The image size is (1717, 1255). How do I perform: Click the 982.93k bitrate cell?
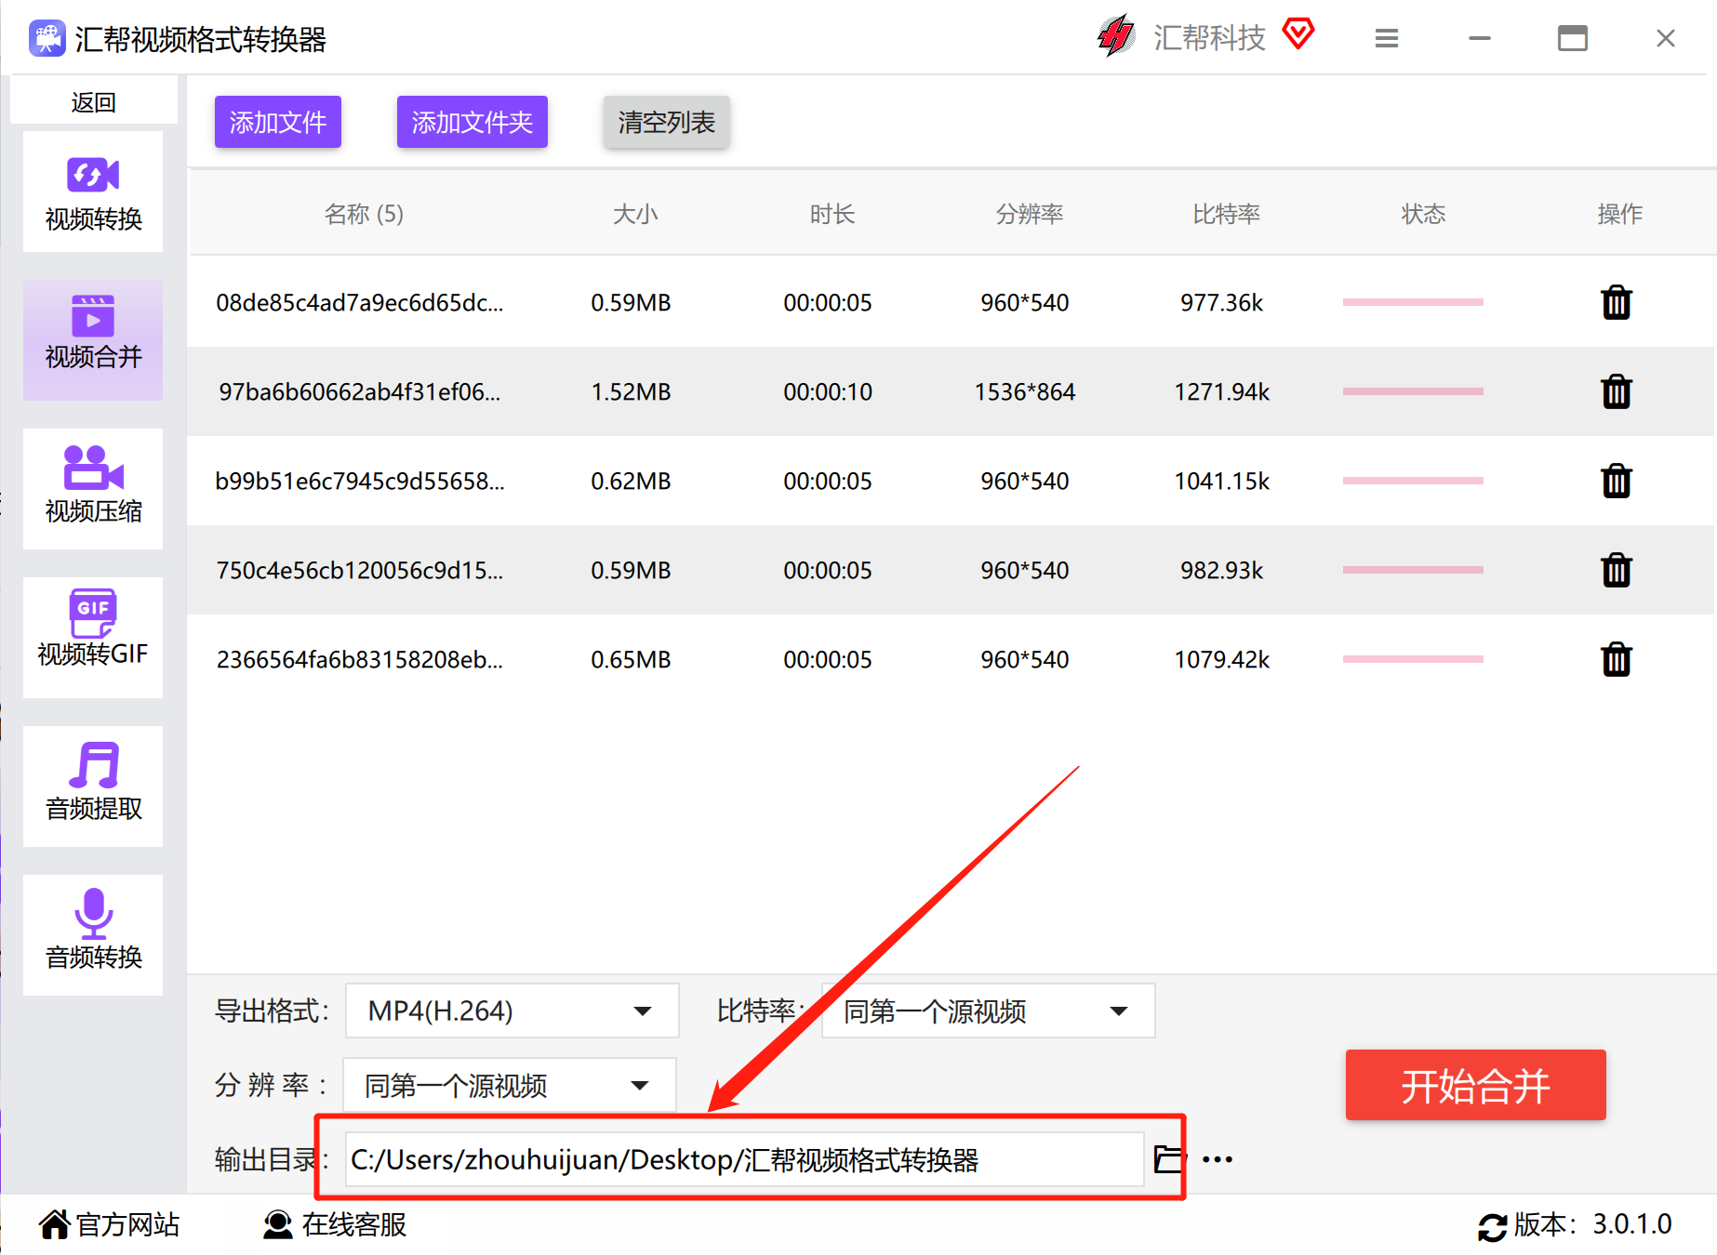click(x=1222, y=570)
